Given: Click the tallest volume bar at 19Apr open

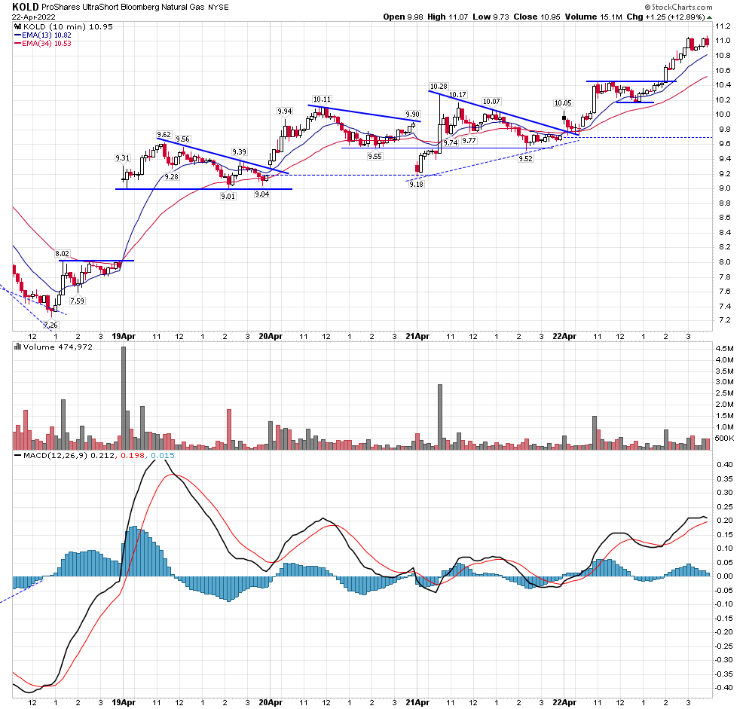Looking at the screenshot, I should click(x=124, y=399).
